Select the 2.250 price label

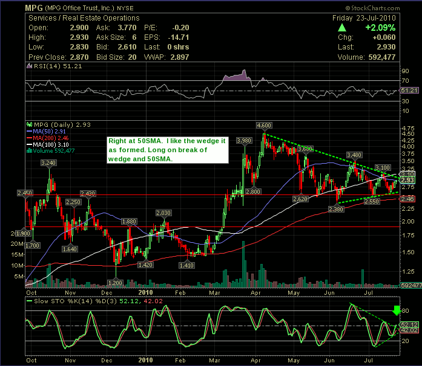[73, 202]
